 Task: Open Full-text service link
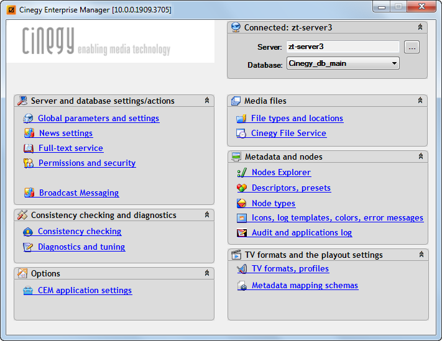pyautogui.click(x=71, y=148)
